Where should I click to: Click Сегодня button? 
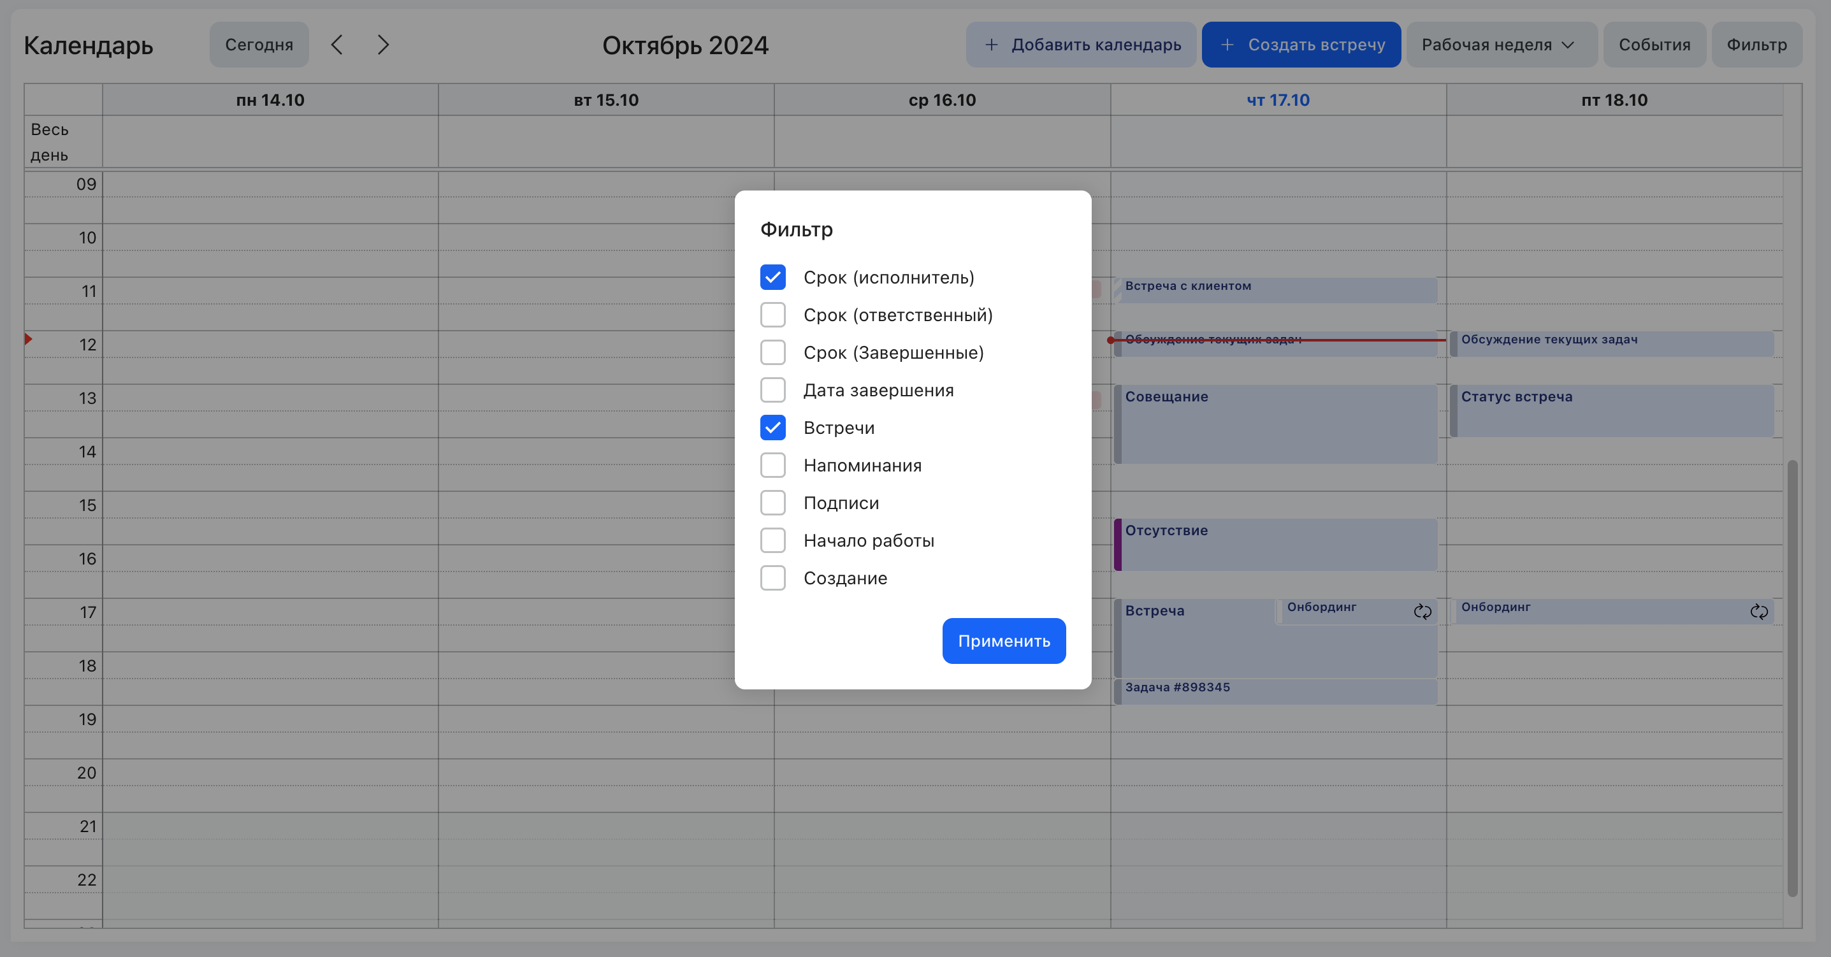259,45
